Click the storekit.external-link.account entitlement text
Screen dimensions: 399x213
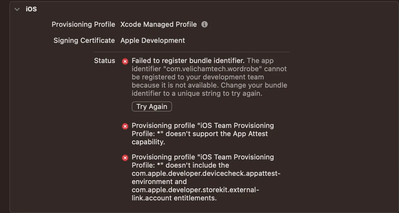(x=195, y=190)
